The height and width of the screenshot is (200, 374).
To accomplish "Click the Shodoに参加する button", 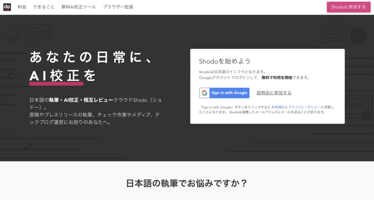I will (349, 7).
